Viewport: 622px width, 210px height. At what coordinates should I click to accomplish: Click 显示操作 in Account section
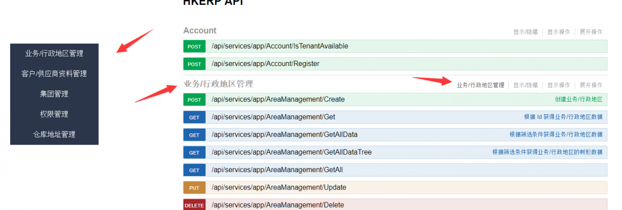558,32
